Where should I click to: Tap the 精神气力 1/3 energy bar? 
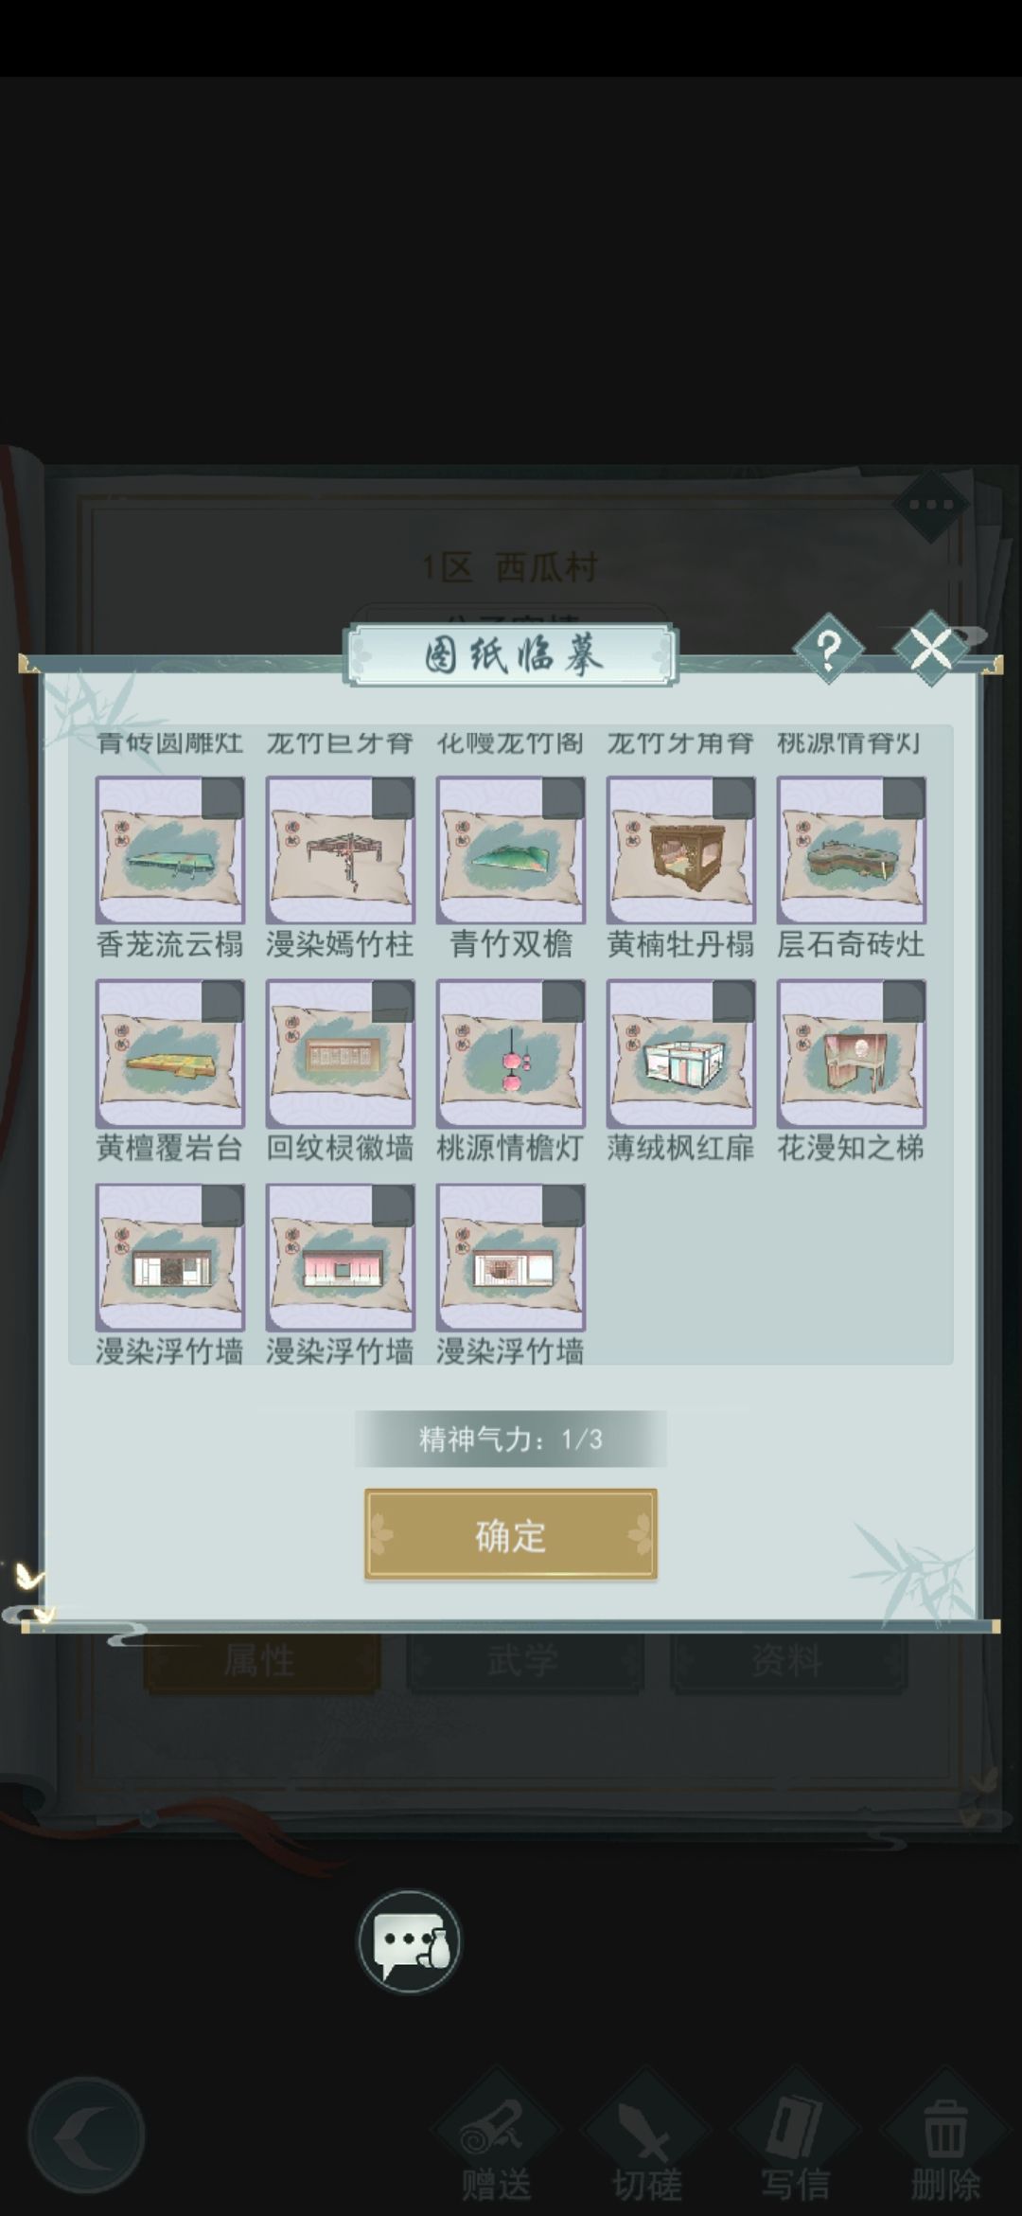click(x=511, y=1439)
